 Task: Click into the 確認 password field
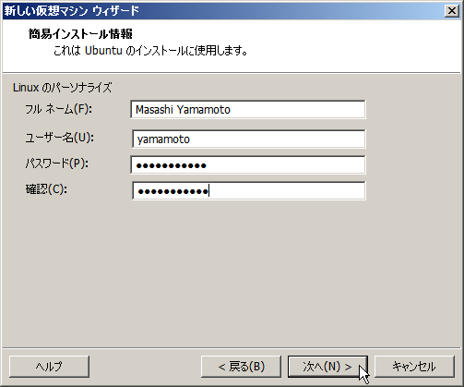coord(249,191)
